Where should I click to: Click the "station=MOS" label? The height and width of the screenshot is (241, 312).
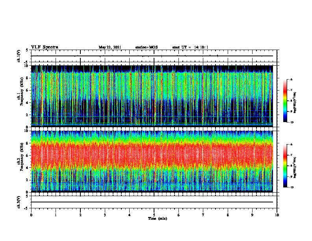(x=147, y=47)
